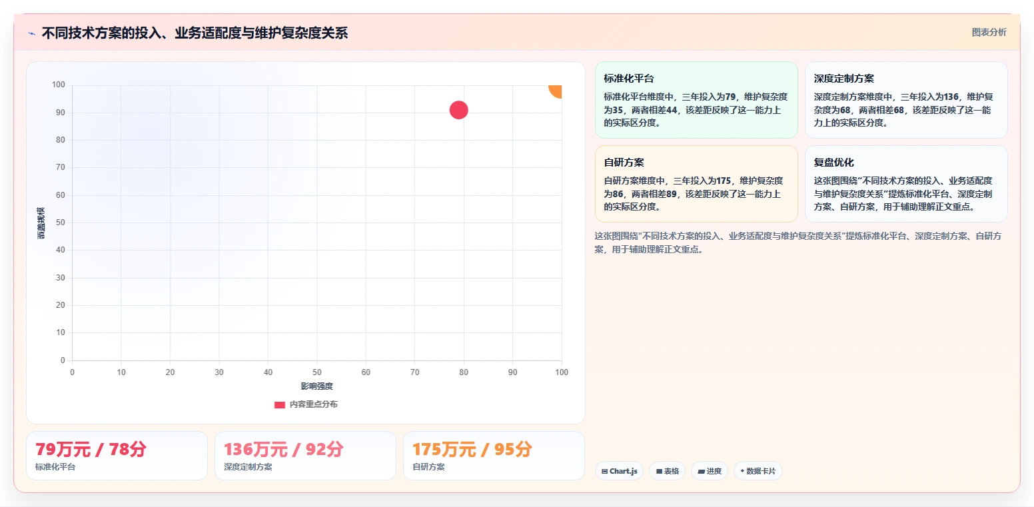Click the 自研方案 label under 175万元

click(428, 467)
